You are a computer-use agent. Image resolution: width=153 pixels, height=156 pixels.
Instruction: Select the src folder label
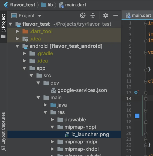pyautogui.click(x=47, y=76)
